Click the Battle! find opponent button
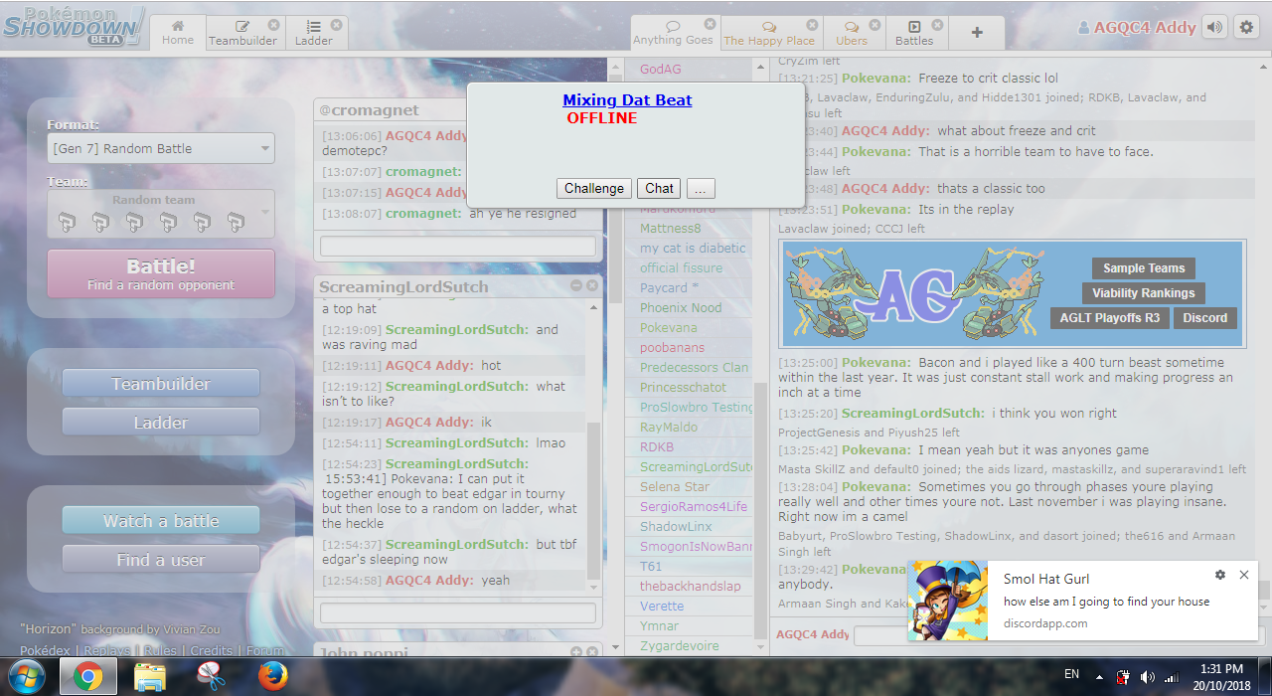1272x696 pixels. click(x=161, y=273)
